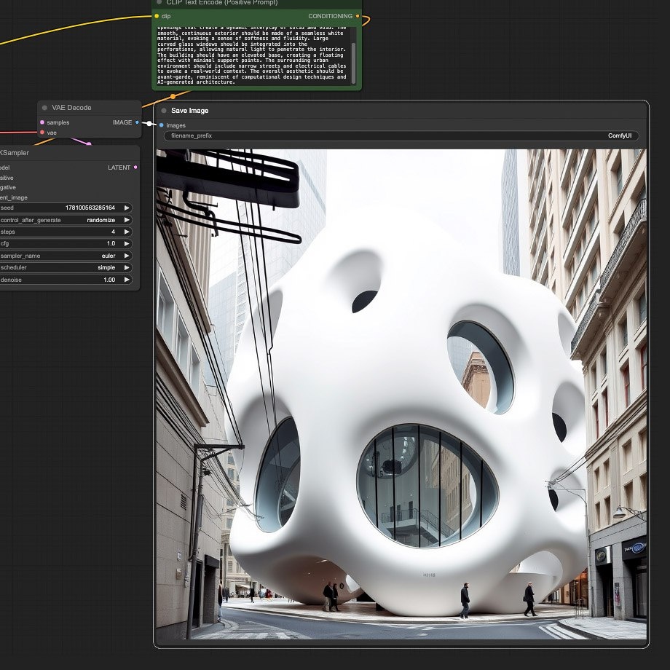Click the VAE Decode IMAGE output port
This screenshot has width=670, height=670.
click(137, 122)
